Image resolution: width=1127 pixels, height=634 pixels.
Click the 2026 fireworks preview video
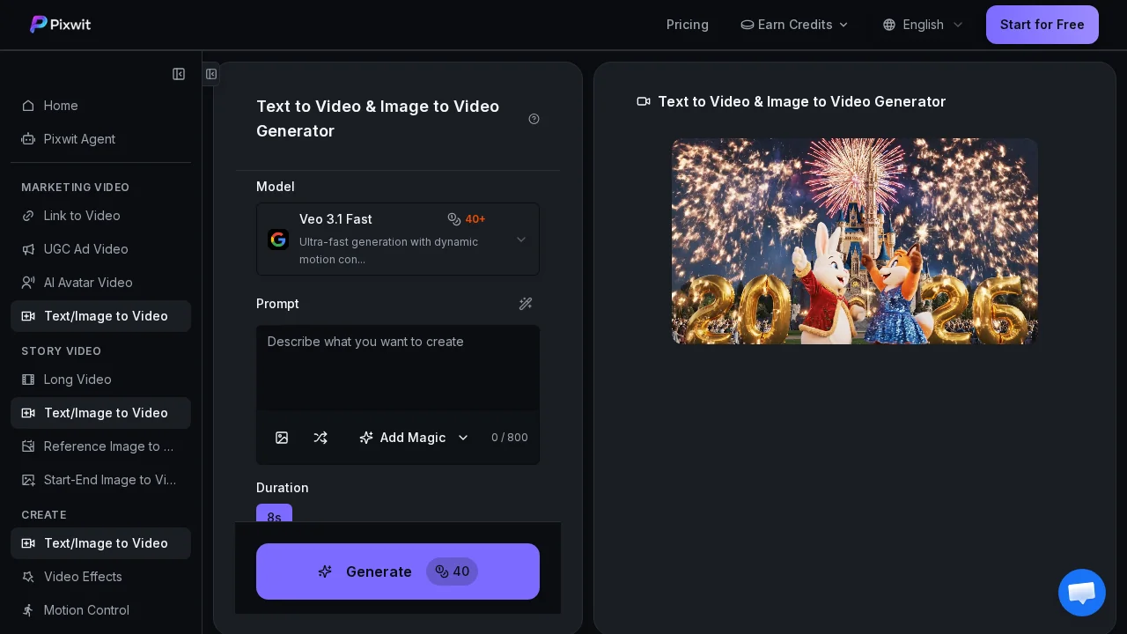click(x=854, y=240)
